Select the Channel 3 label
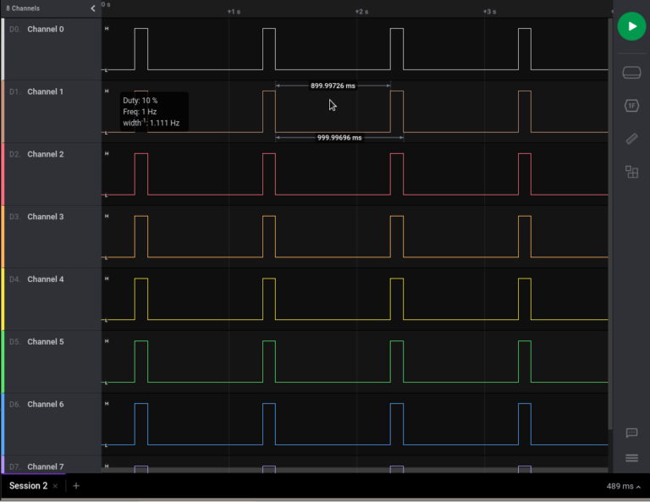Viewport: 650px width, 502px height. [x=45, y=217]
